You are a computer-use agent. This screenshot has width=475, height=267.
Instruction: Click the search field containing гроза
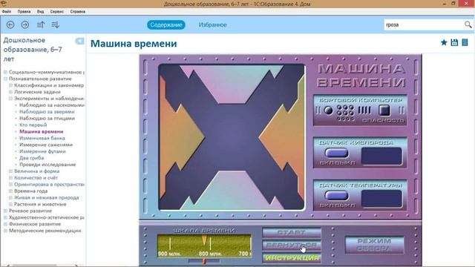pyautogui.click(x=424, y=24)
